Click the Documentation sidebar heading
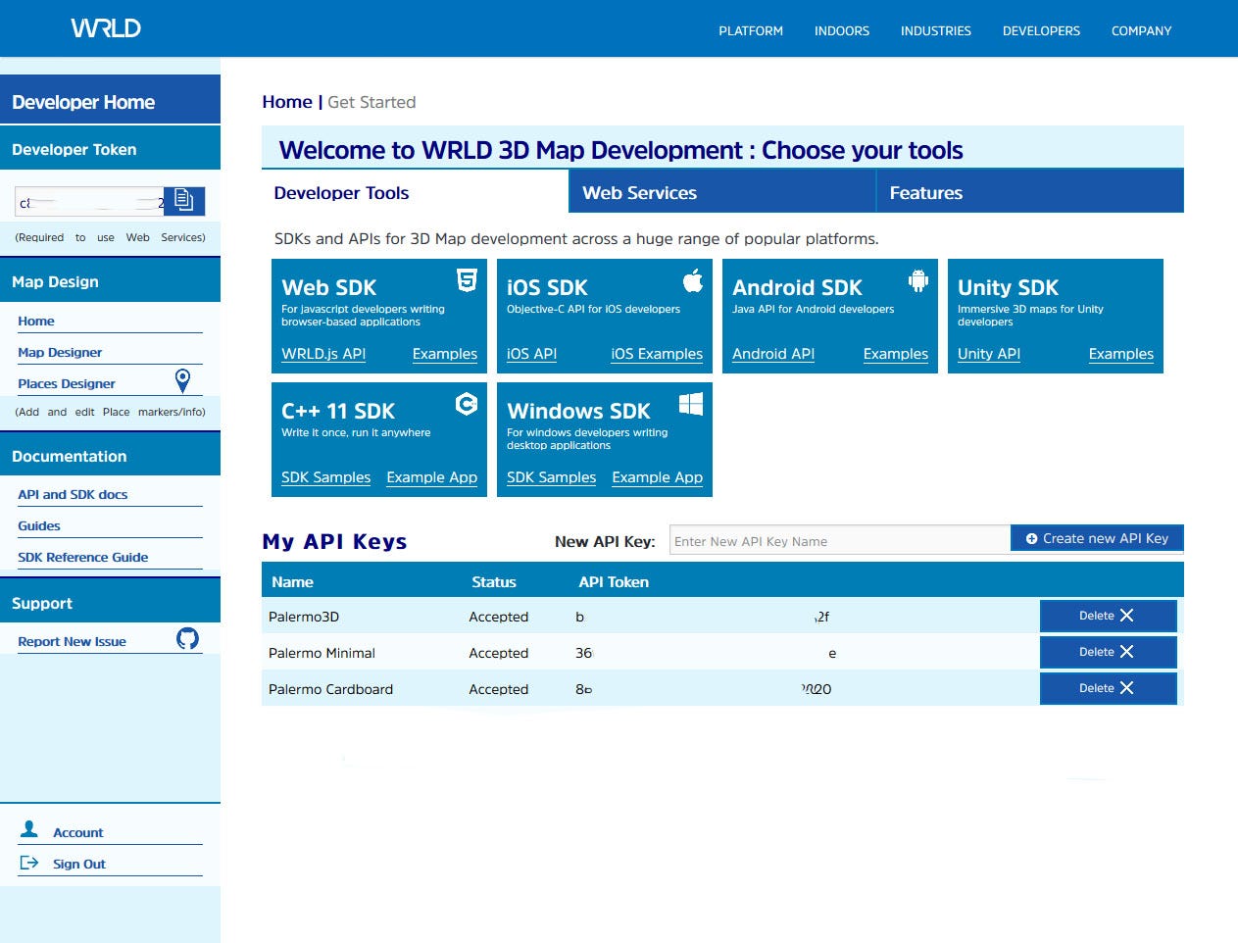Image resolution: width=1238 pixels, height=943 pixels. tap(70, 457)
